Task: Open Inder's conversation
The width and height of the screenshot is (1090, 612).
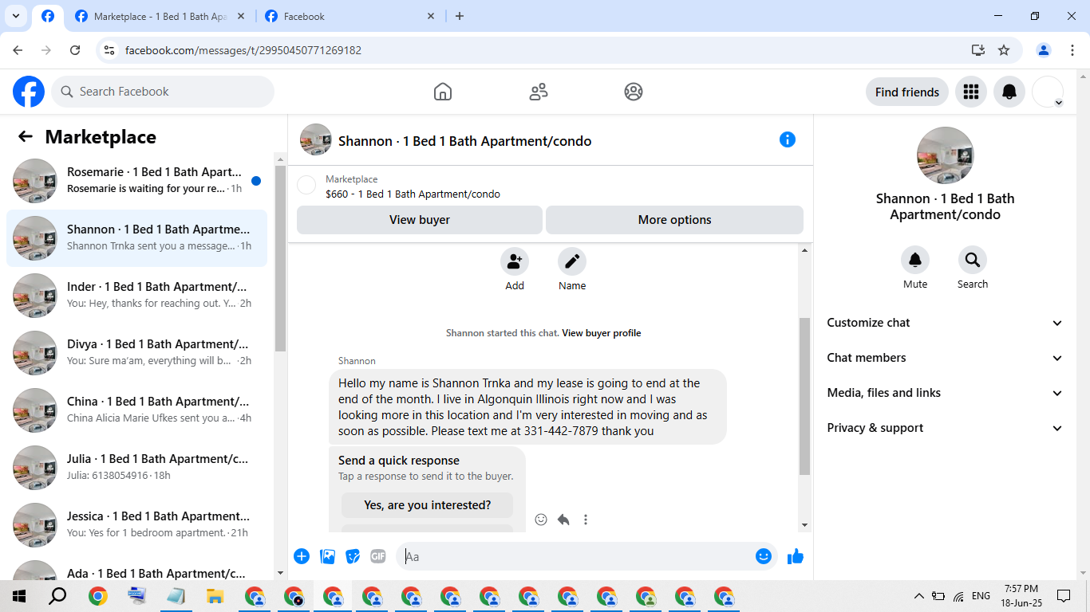Action: (136, 296)
